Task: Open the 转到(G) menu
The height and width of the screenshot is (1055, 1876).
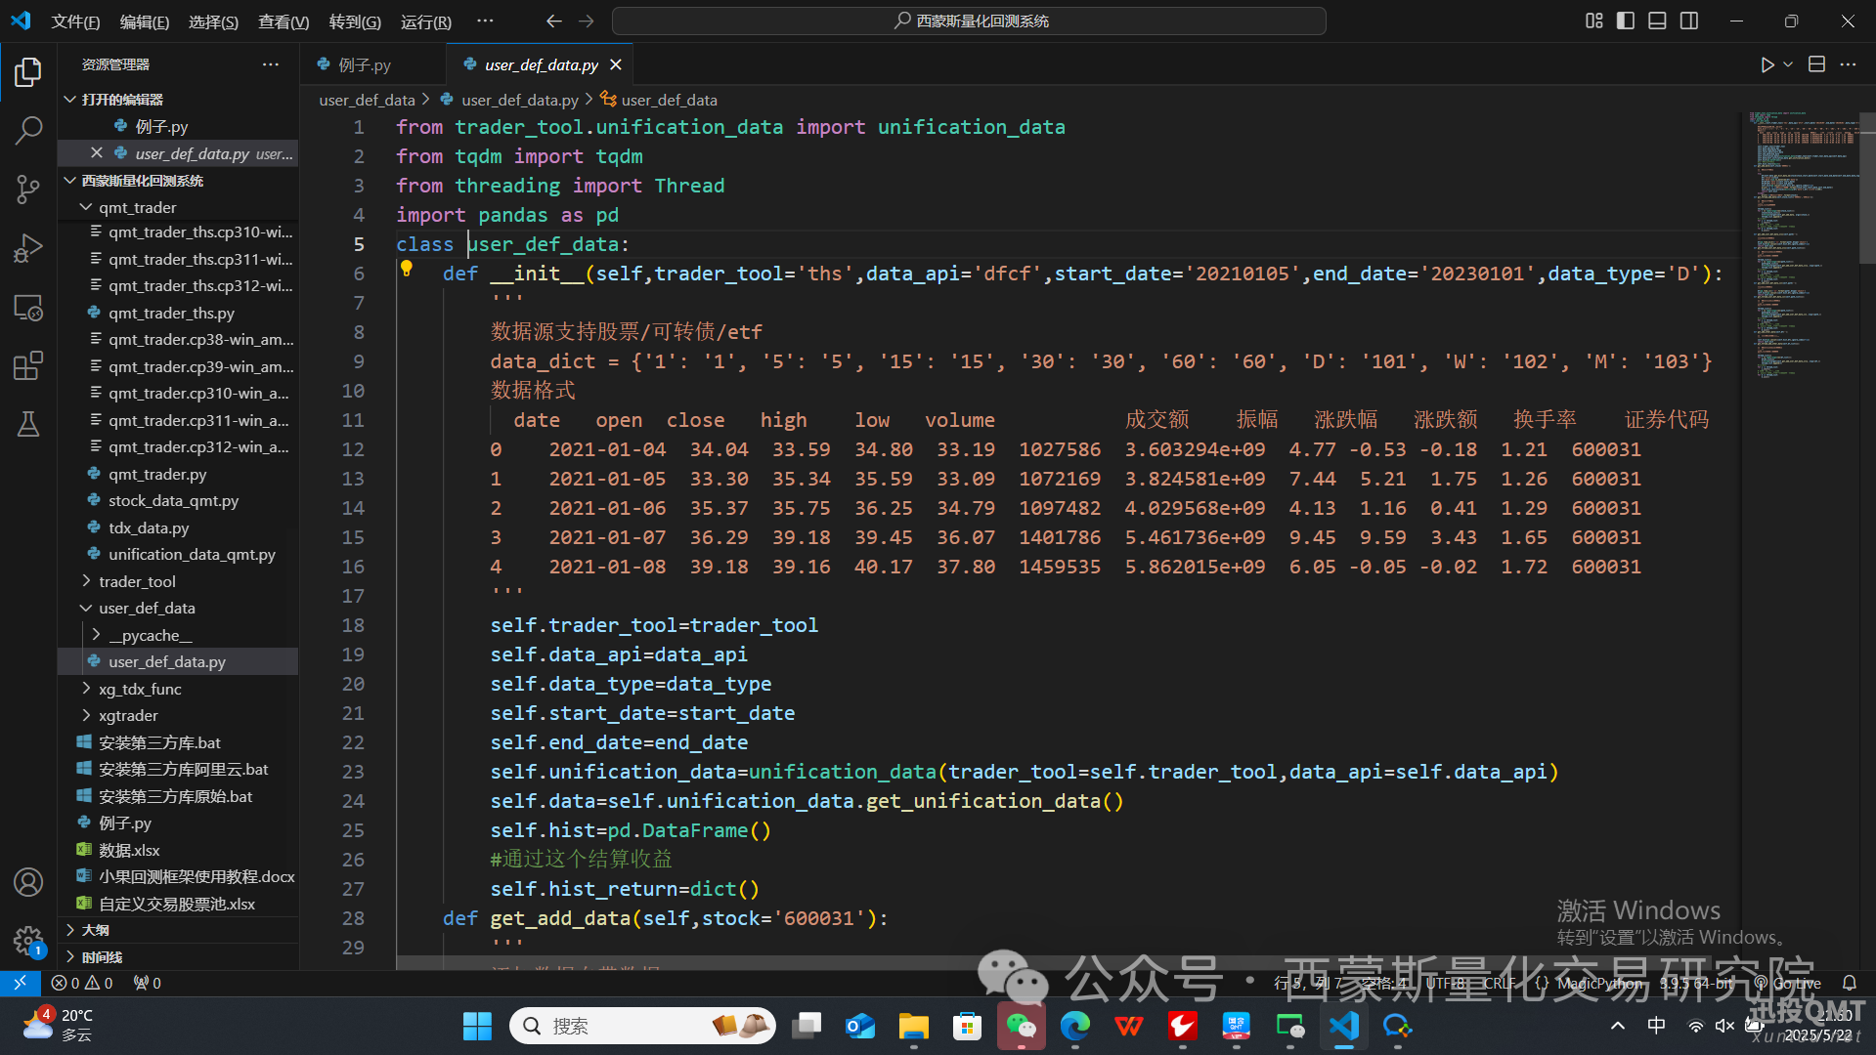Action: pyautogui.click(x=355, y=21)
